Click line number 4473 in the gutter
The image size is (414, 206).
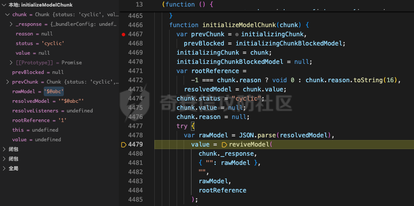(x=136, y=89)
